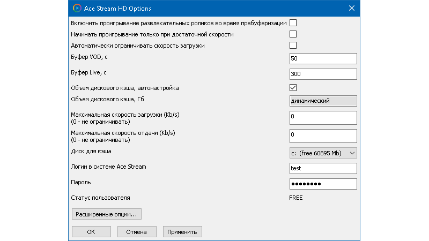Click the disk cache size field showing динамический
Screen dimensions: 429x241
pos(322,101)
